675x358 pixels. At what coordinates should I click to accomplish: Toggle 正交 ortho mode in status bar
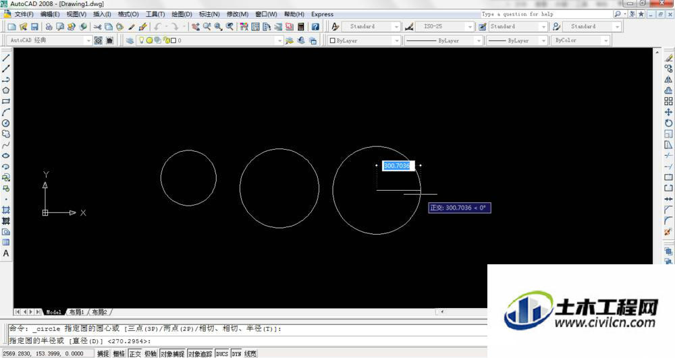pyautogui.click(x=135, y=354)
